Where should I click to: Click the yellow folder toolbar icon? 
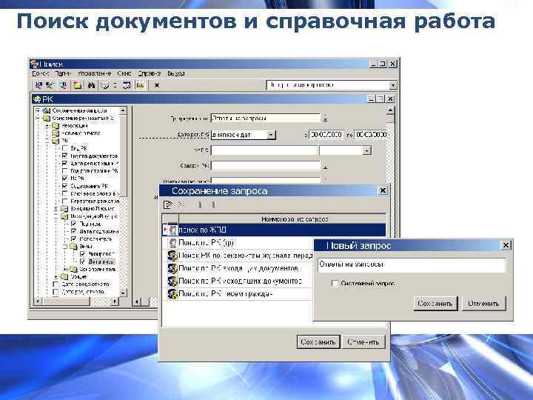pyautogui.click(x=78, y=85)
